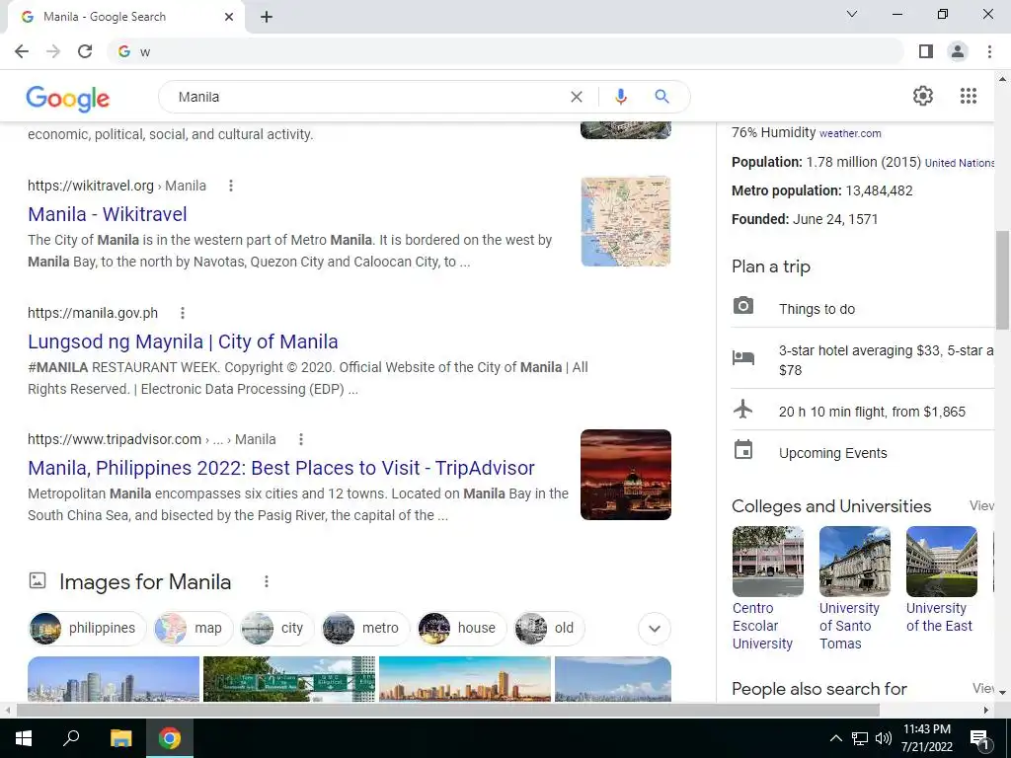Open the TripAdvisor Manila Philippines 2022 result
The image size is (1011, 758).
(281, 468)
